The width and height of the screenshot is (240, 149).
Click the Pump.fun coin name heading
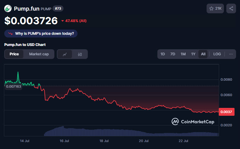tap(27, 9)
